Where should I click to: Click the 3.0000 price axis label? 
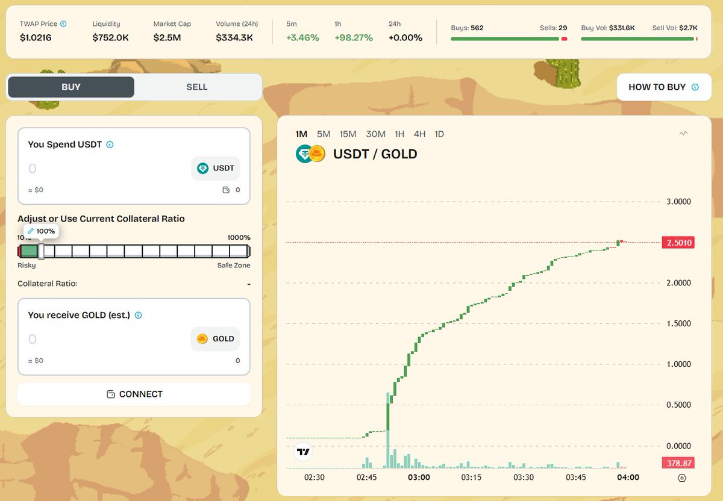[678, 202]
